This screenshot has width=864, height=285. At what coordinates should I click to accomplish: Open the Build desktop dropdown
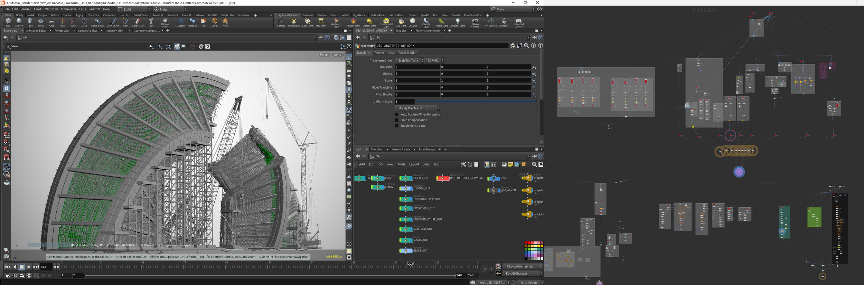[134, 9]
